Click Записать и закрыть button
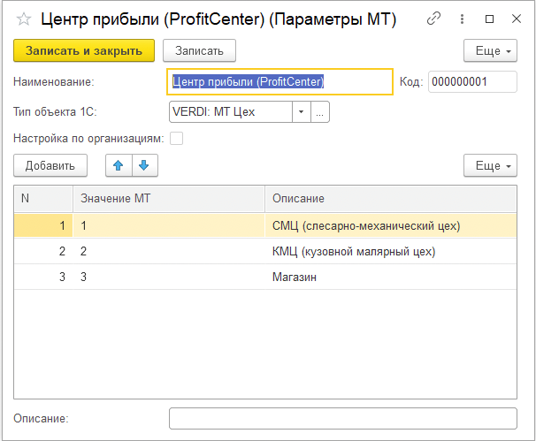Viewport: 536px width, 441px height. tap(84, 51)
